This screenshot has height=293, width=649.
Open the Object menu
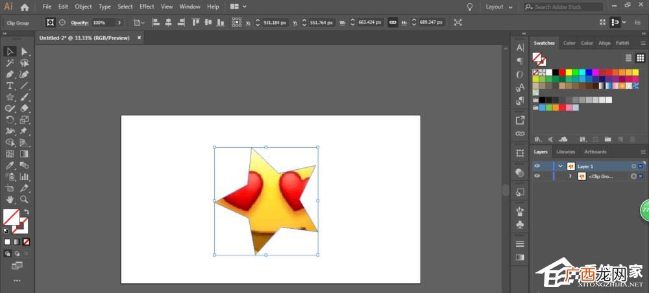83,6
